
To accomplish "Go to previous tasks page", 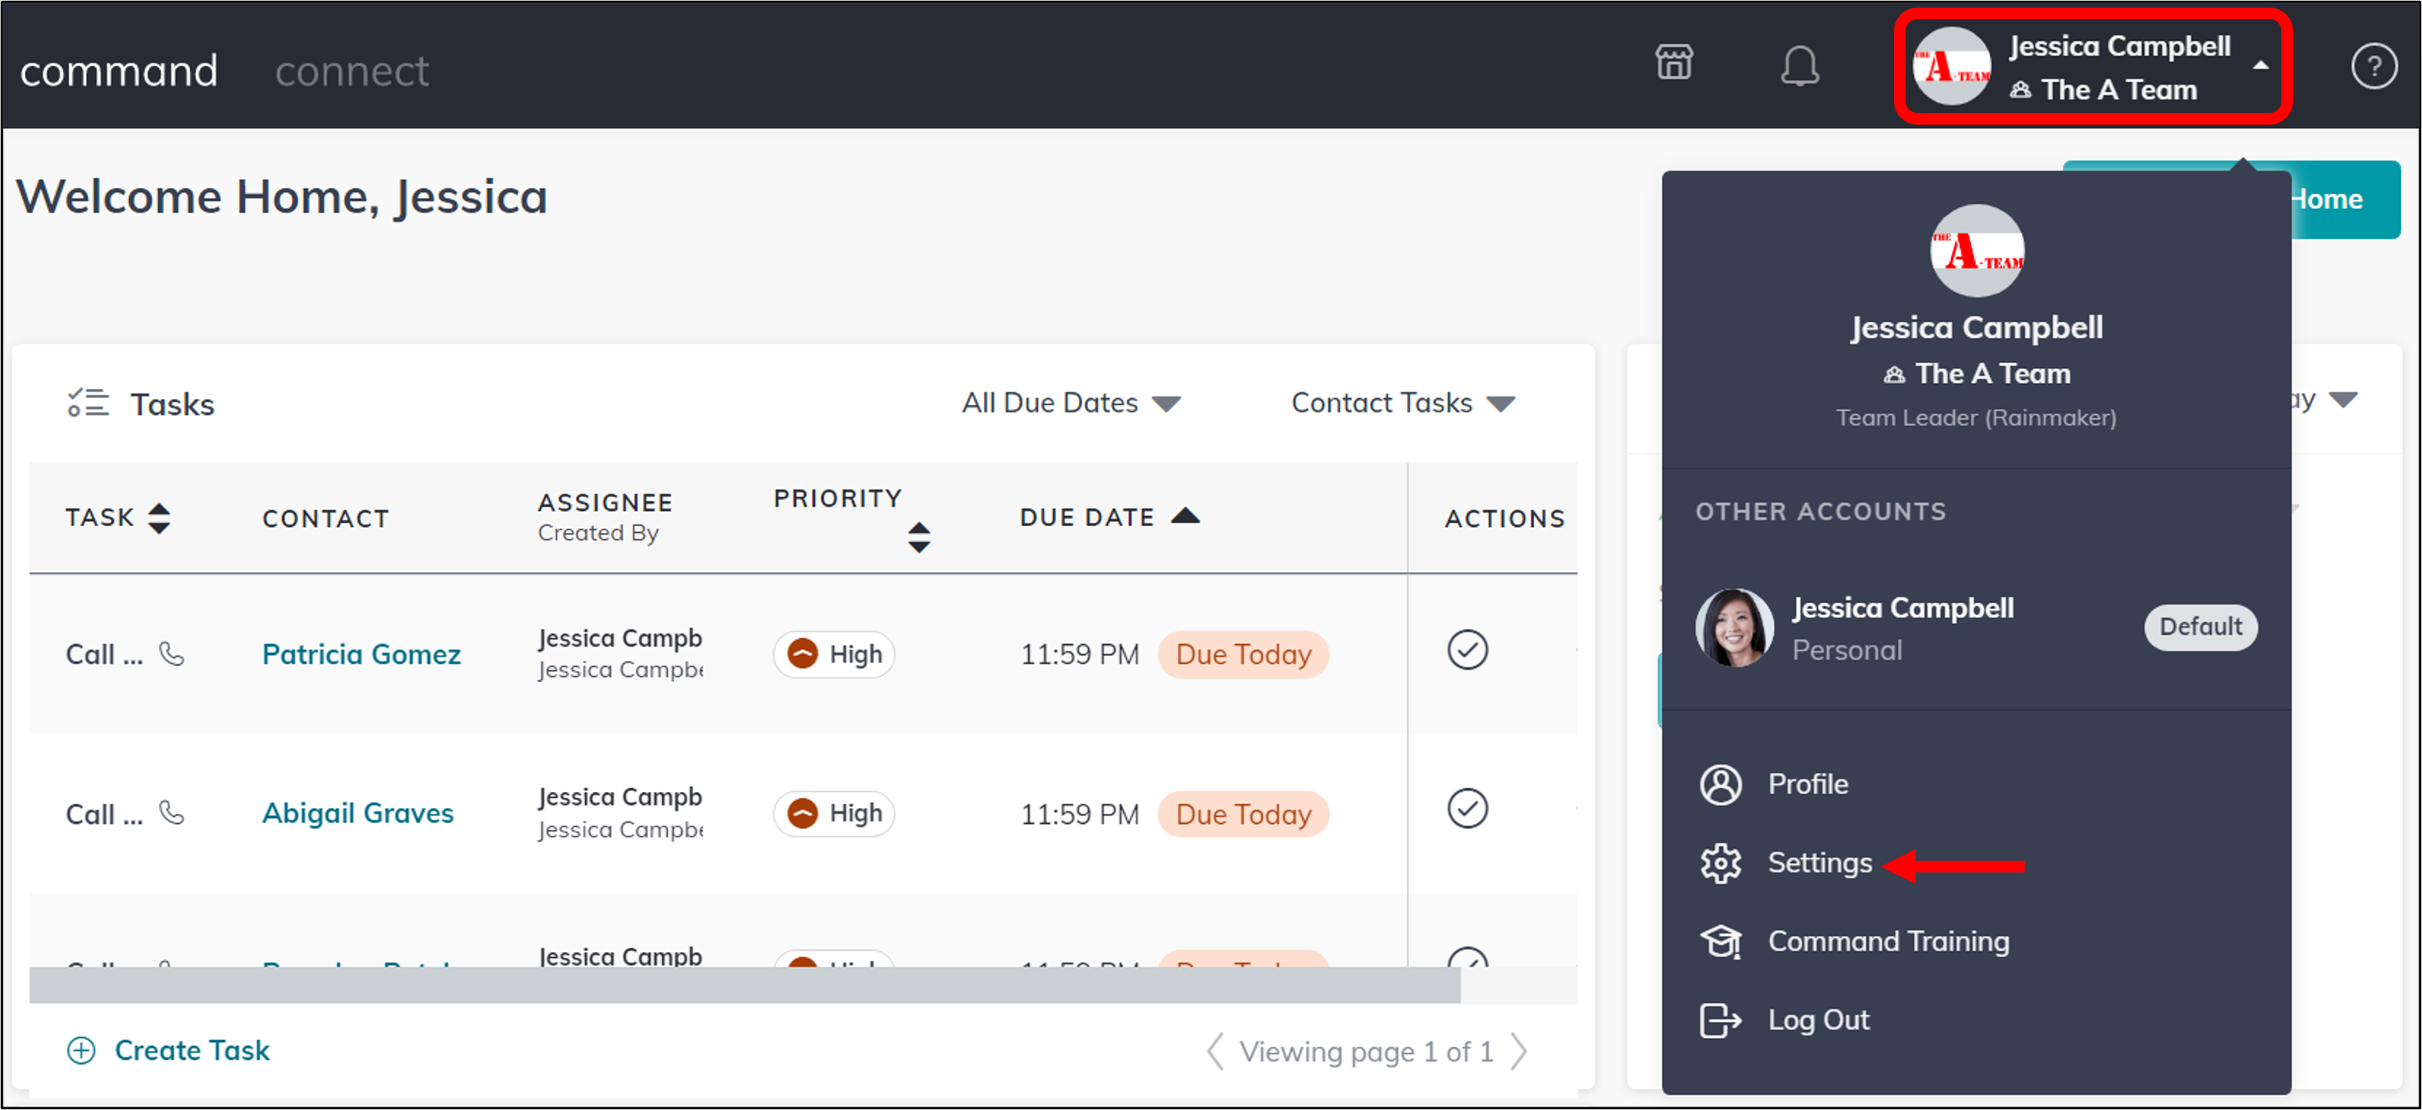I will pyautogui.click(x=1214, y=1051).
